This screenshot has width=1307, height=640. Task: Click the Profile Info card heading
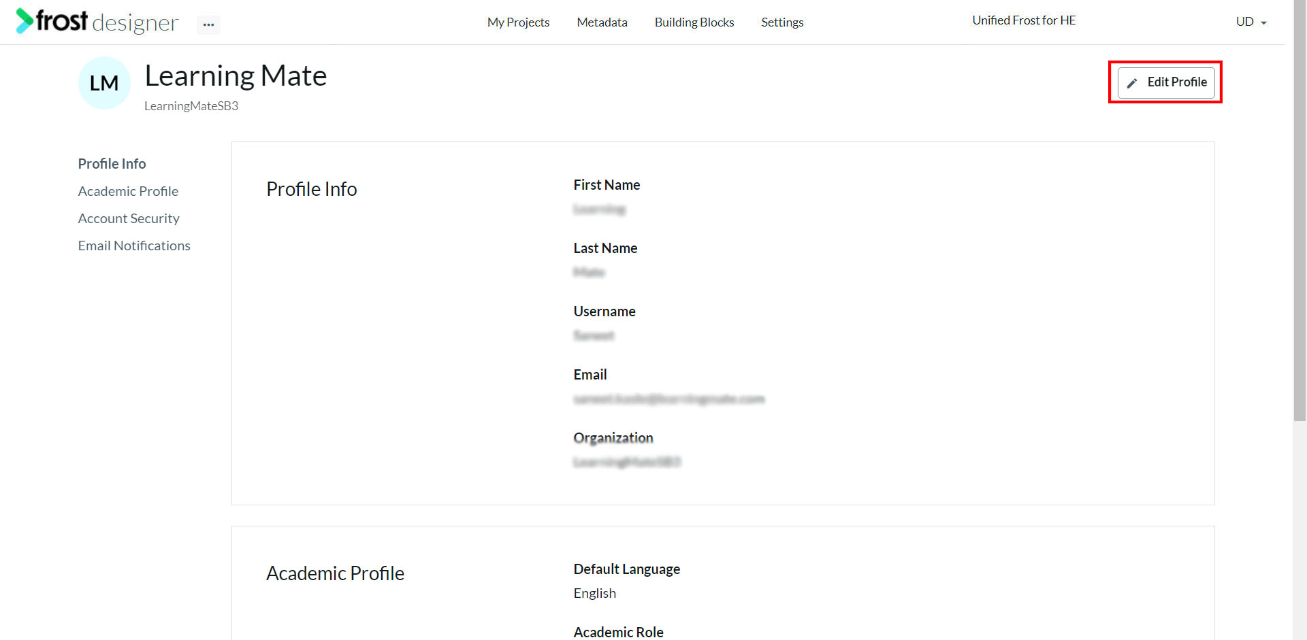pos(312,189)
